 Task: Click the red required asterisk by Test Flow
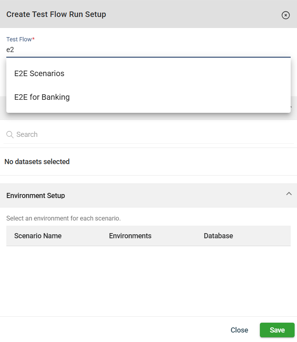(x=34, y=39)
